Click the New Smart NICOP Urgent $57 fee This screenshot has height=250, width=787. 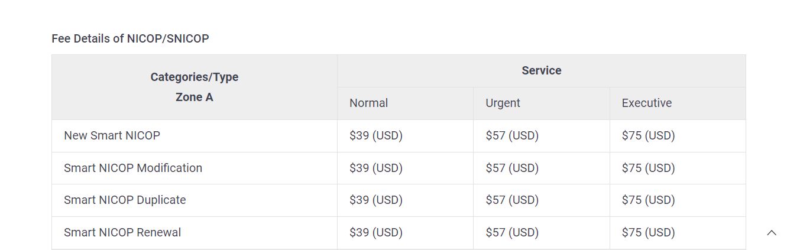[511, 135]
